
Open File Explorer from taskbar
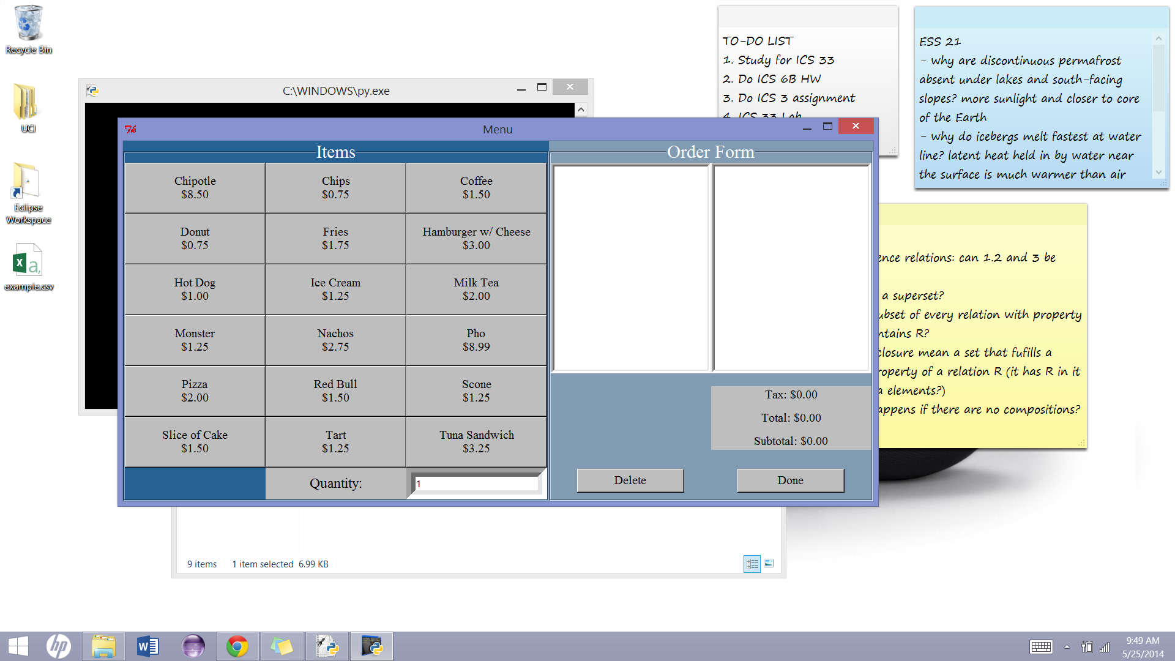103,646
